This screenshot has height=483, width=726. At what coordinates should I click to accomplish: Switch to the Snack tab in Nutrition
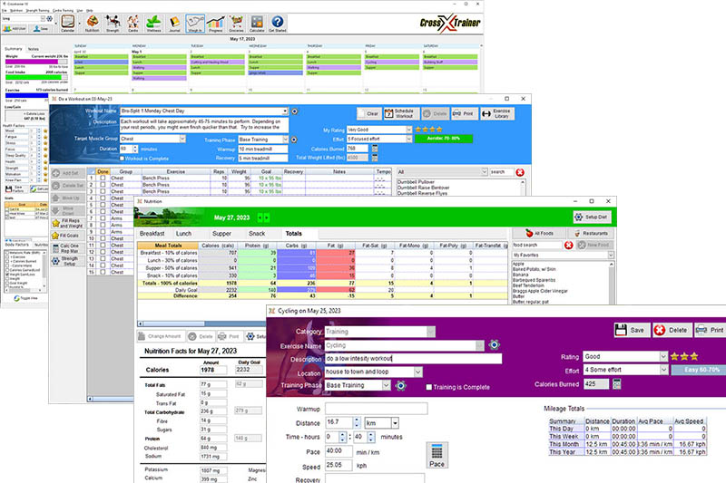pyautogui.click(x=257, y=234)
